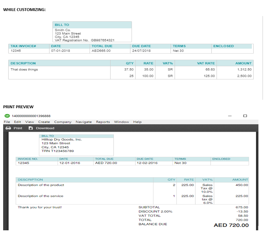Image resolution: width=277 pixels, height=241 pixels.
Task: Open the Create menu
Action: coord(44,122)
